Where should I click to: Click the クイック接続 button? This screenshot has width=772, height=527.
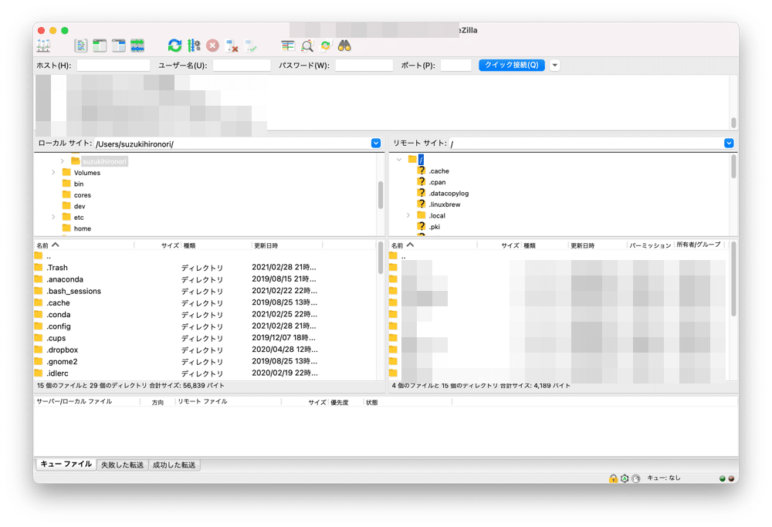[512, 66]
